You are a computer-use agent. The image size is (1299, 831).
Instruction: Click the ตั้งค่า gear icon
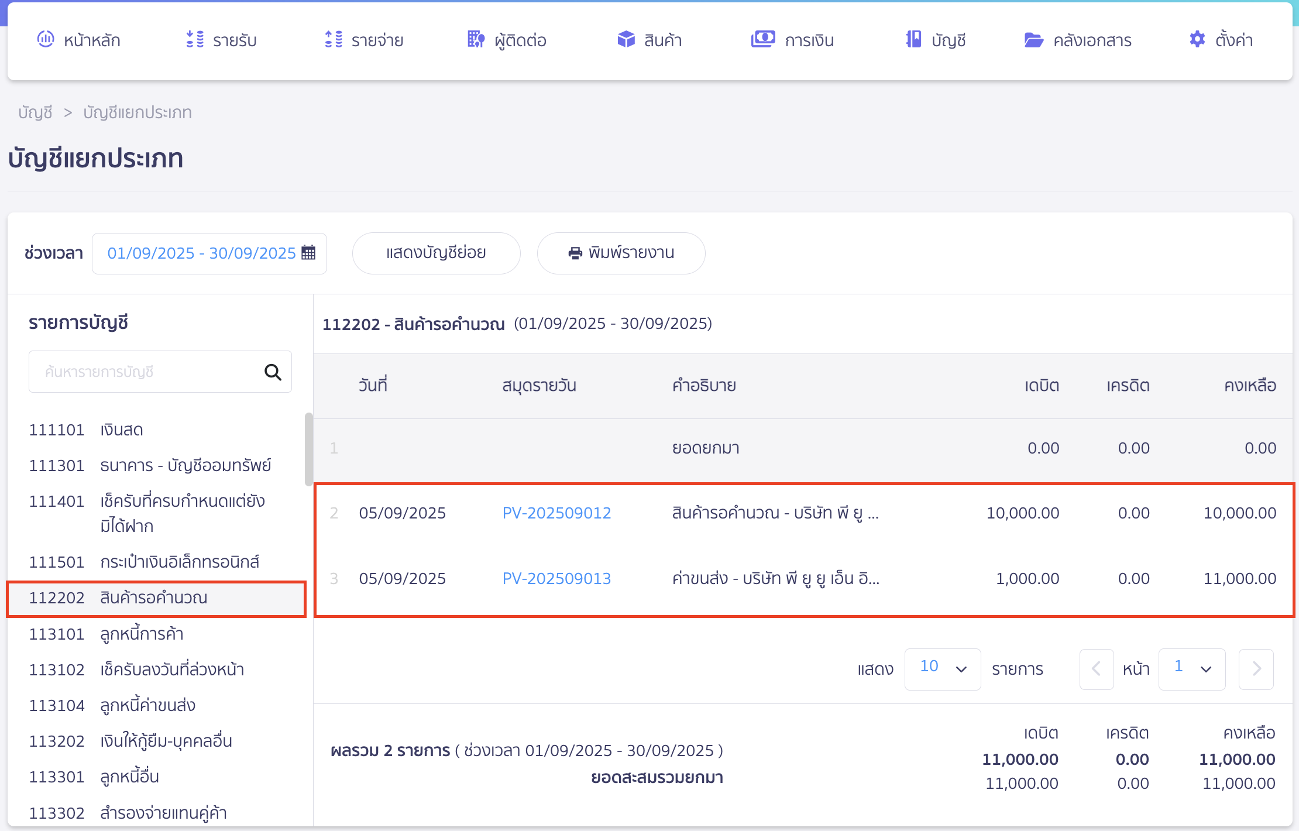(x=1197, y=39)
